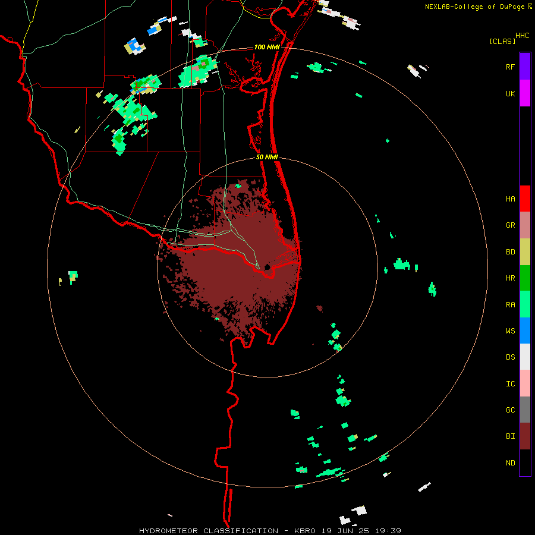Click the UK magenta legend swatch
Screen dimensions: 535x535
pos(525,93)
